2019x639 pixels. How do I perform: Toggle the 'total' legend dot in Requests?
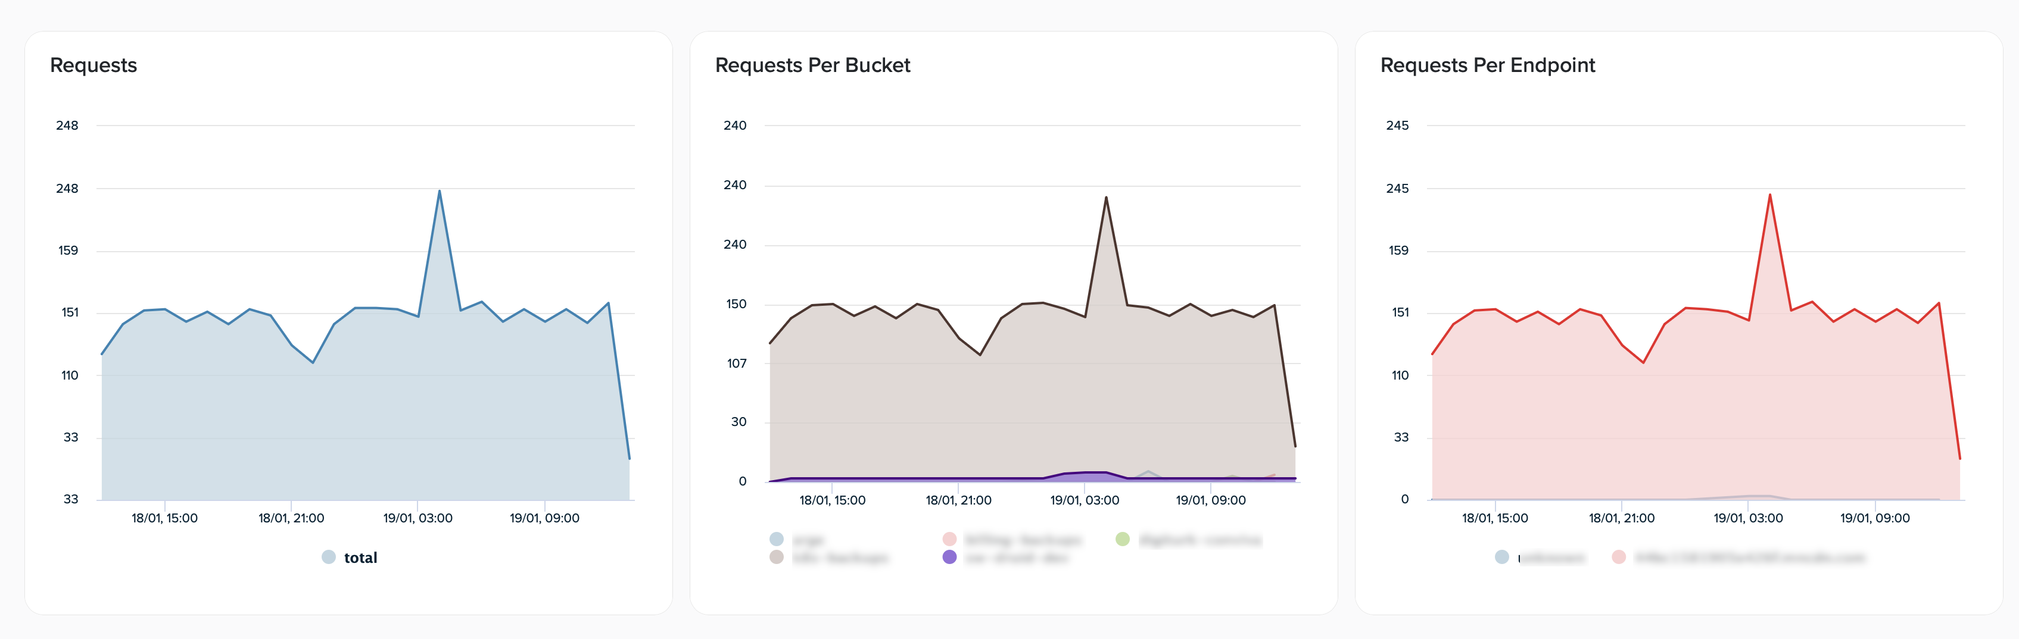click(328, 557)
